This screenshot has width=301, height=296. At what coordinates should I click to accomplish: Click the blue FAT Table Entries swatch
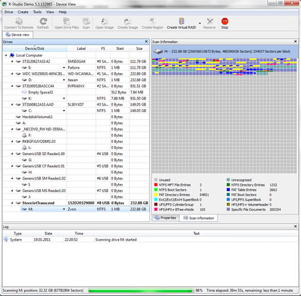[228, 189]
